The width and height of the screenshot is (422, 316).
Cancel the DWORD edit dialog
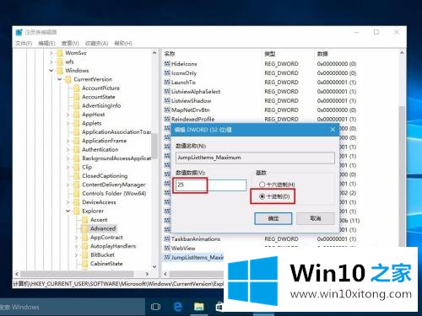(316, 218)
